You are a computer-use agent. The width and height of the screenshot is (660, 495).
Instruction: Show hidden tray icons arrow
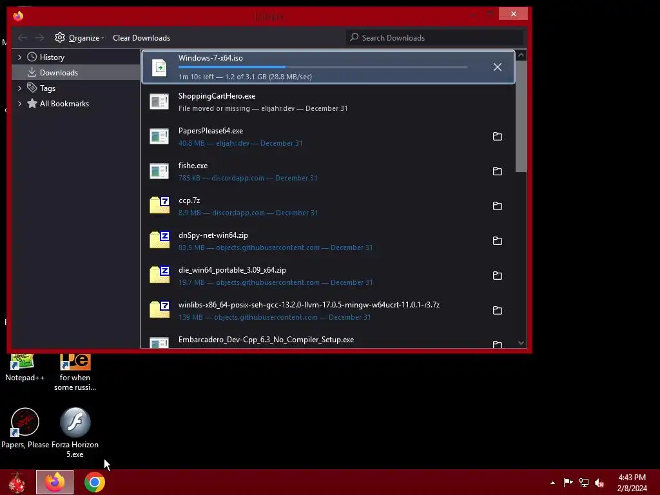click(552, 483)
